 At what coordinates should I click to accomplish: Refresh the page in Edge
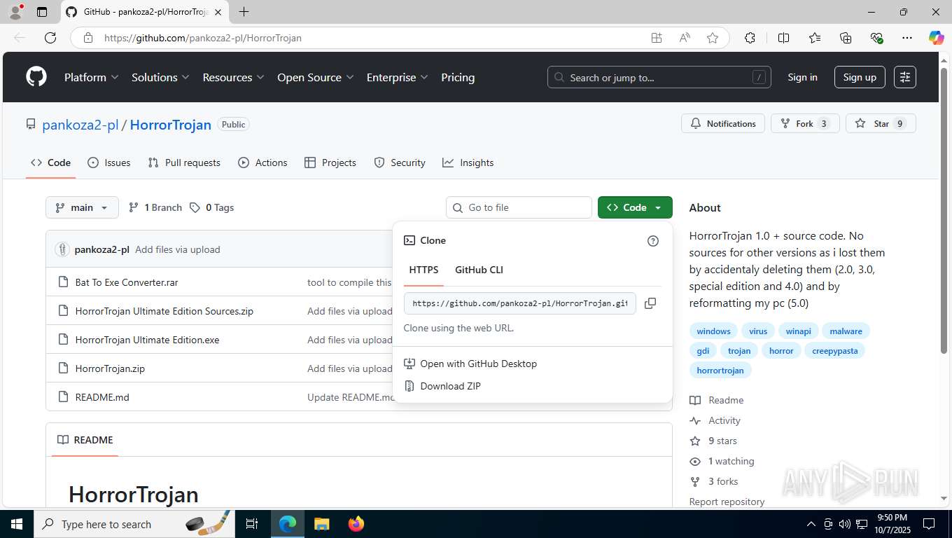pos(50,38)
